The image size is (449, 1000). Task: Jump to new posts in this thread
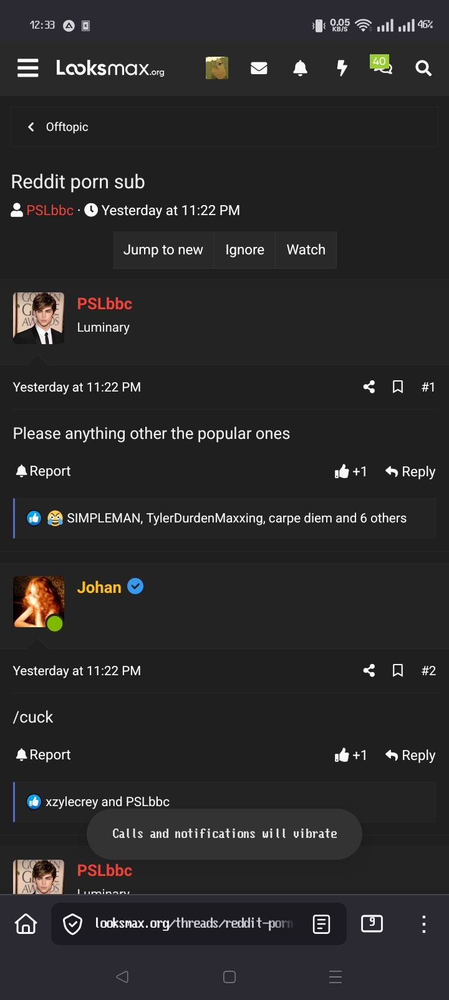pos(163,249)
